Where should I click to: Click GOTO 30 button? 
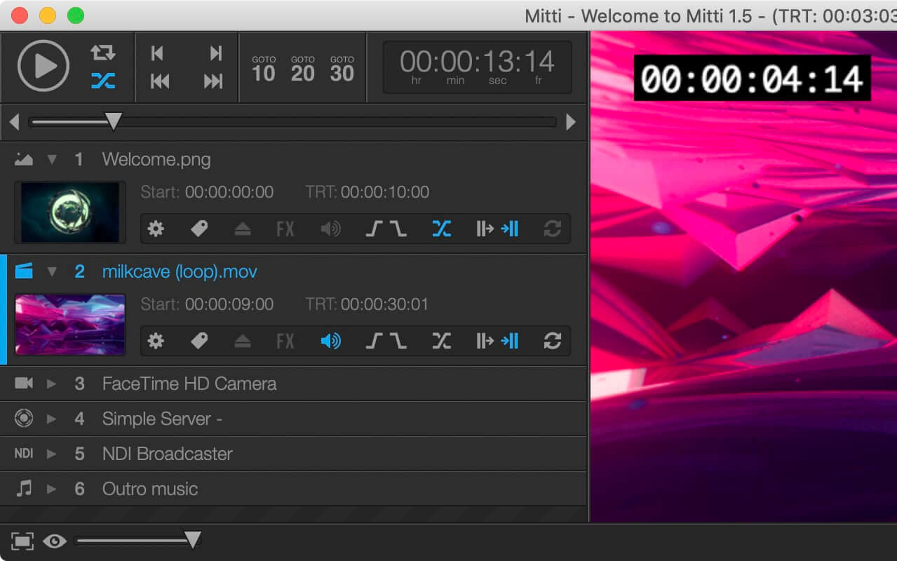click(342, 69)
